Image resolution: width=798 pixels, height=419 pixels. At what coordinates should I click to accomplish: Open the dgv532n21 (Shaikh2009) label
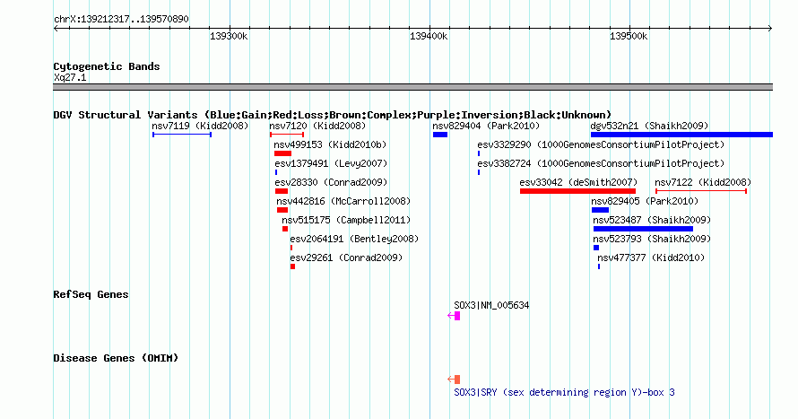pyautogui.click(x=649, y=126)
